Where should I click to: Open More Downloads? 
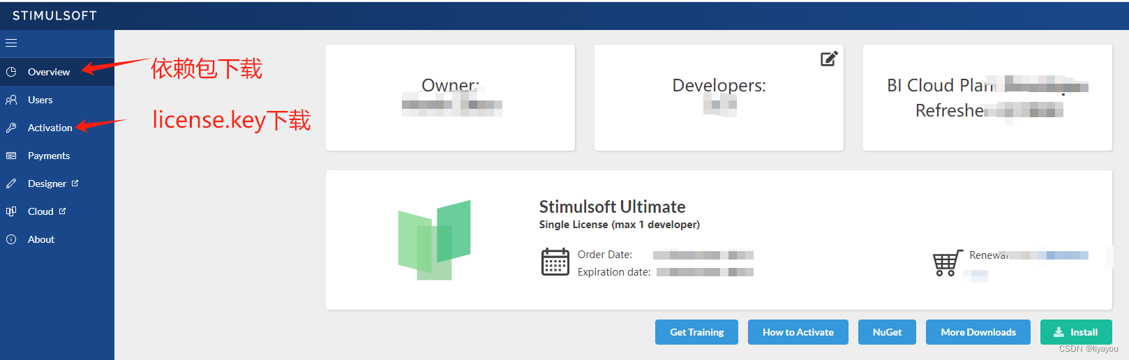(978, 332)
